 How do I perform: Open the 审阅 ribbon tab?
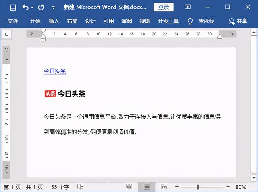tap(127, 21)
